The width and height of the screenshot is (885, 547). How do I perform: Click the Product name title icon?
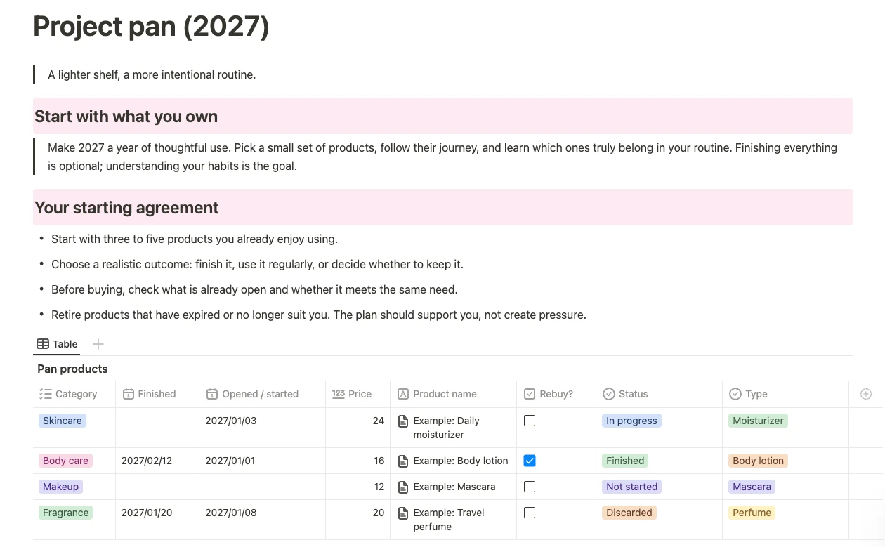pos(403,394)
